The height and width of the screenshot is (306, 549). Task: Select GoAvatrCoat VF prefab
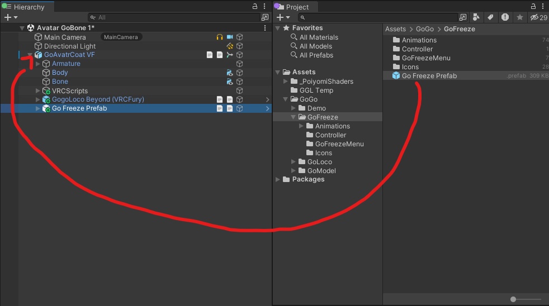pyautogui.click(x=69, y=55)
